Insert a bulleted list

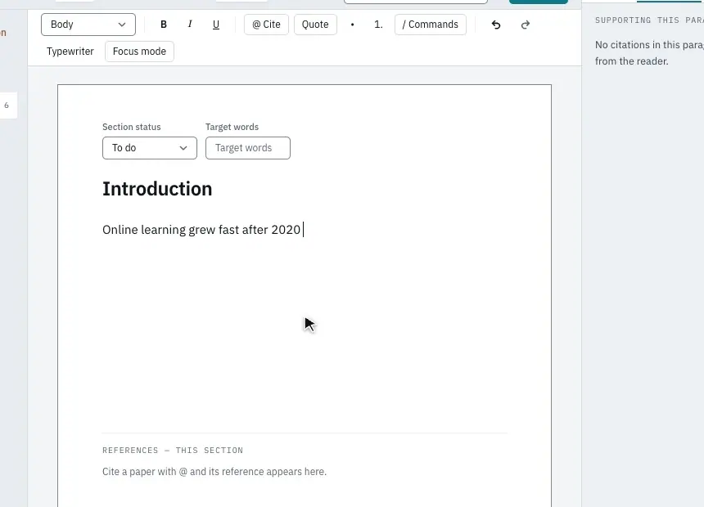coord(353,25)
